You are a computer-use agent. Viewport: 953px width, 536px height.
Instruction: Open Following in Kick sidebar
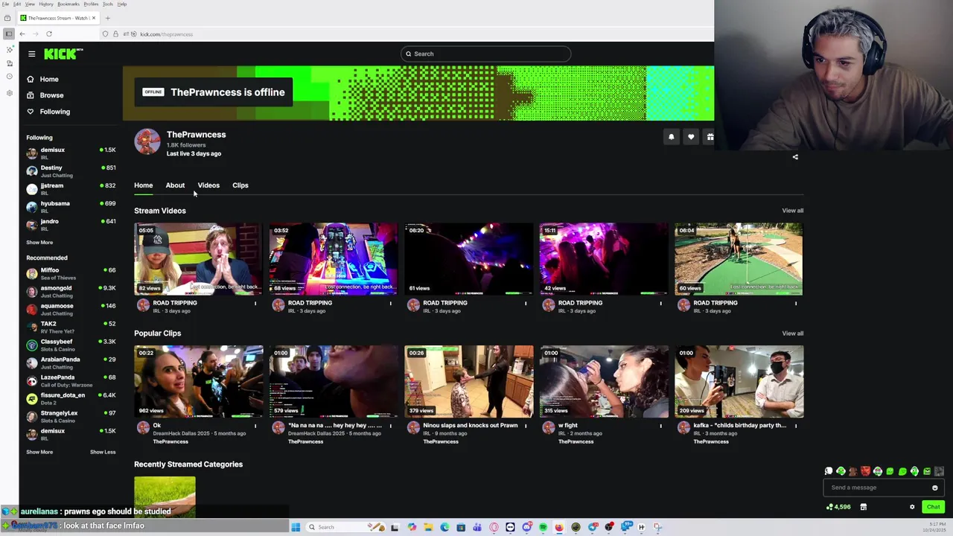click(54, 112)
